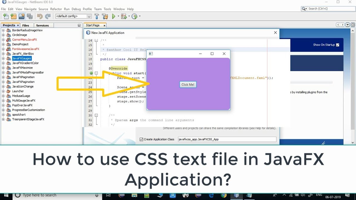356x200 pixels.
Task: Click the Click Me! button
Action: coord(188,84)
